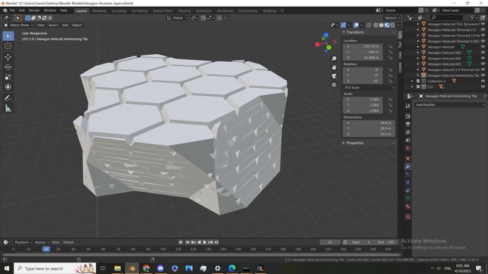Select the 3D Cursor tool

[8, 46]
